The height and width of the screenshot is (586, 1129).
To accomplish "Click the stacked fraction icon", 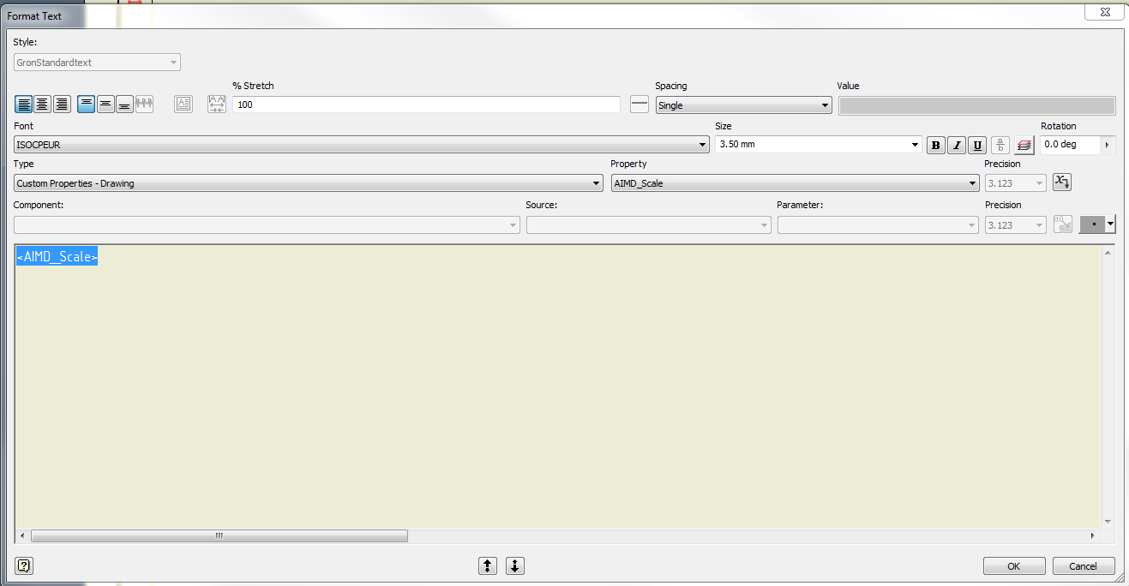I will pos(1000,145).
